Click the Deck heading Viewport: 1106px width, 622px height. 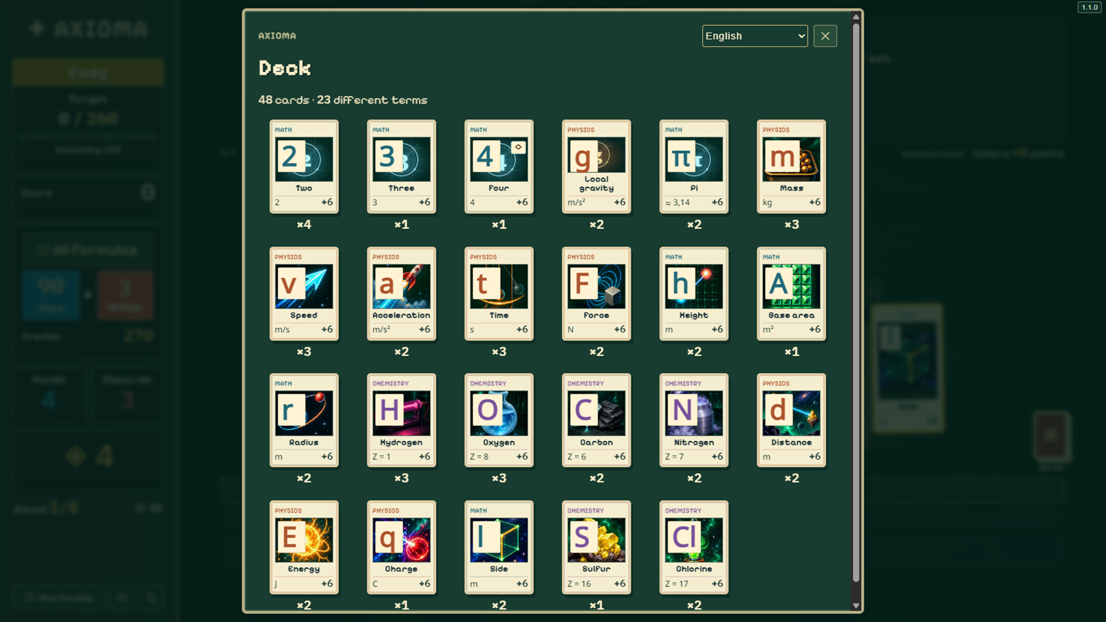285,68
